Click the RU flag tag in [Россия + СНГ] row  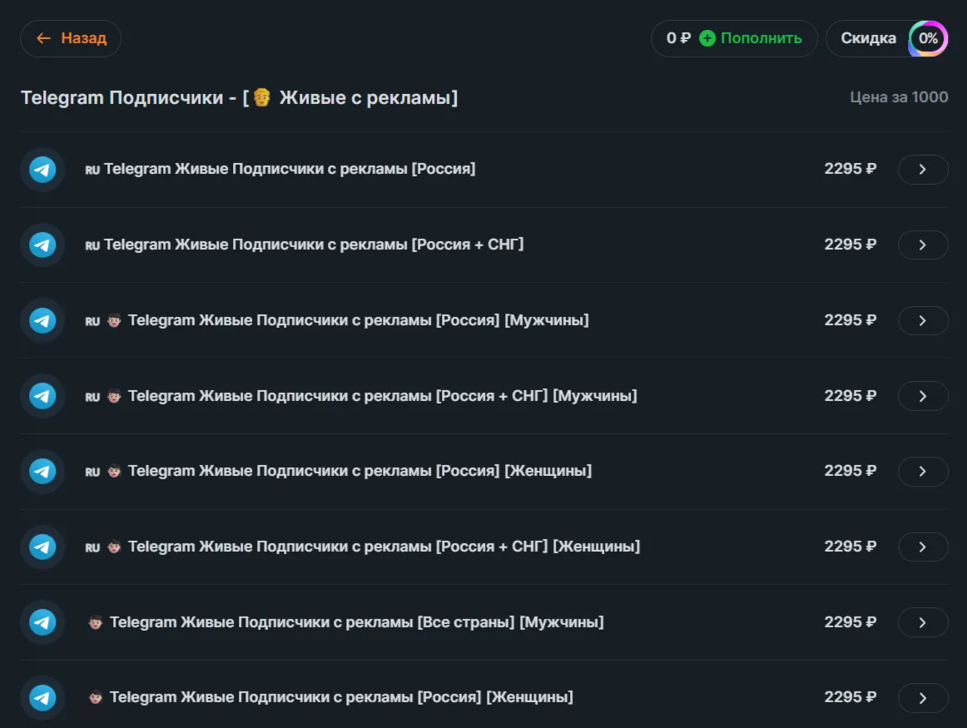click(x=92, y=246)
